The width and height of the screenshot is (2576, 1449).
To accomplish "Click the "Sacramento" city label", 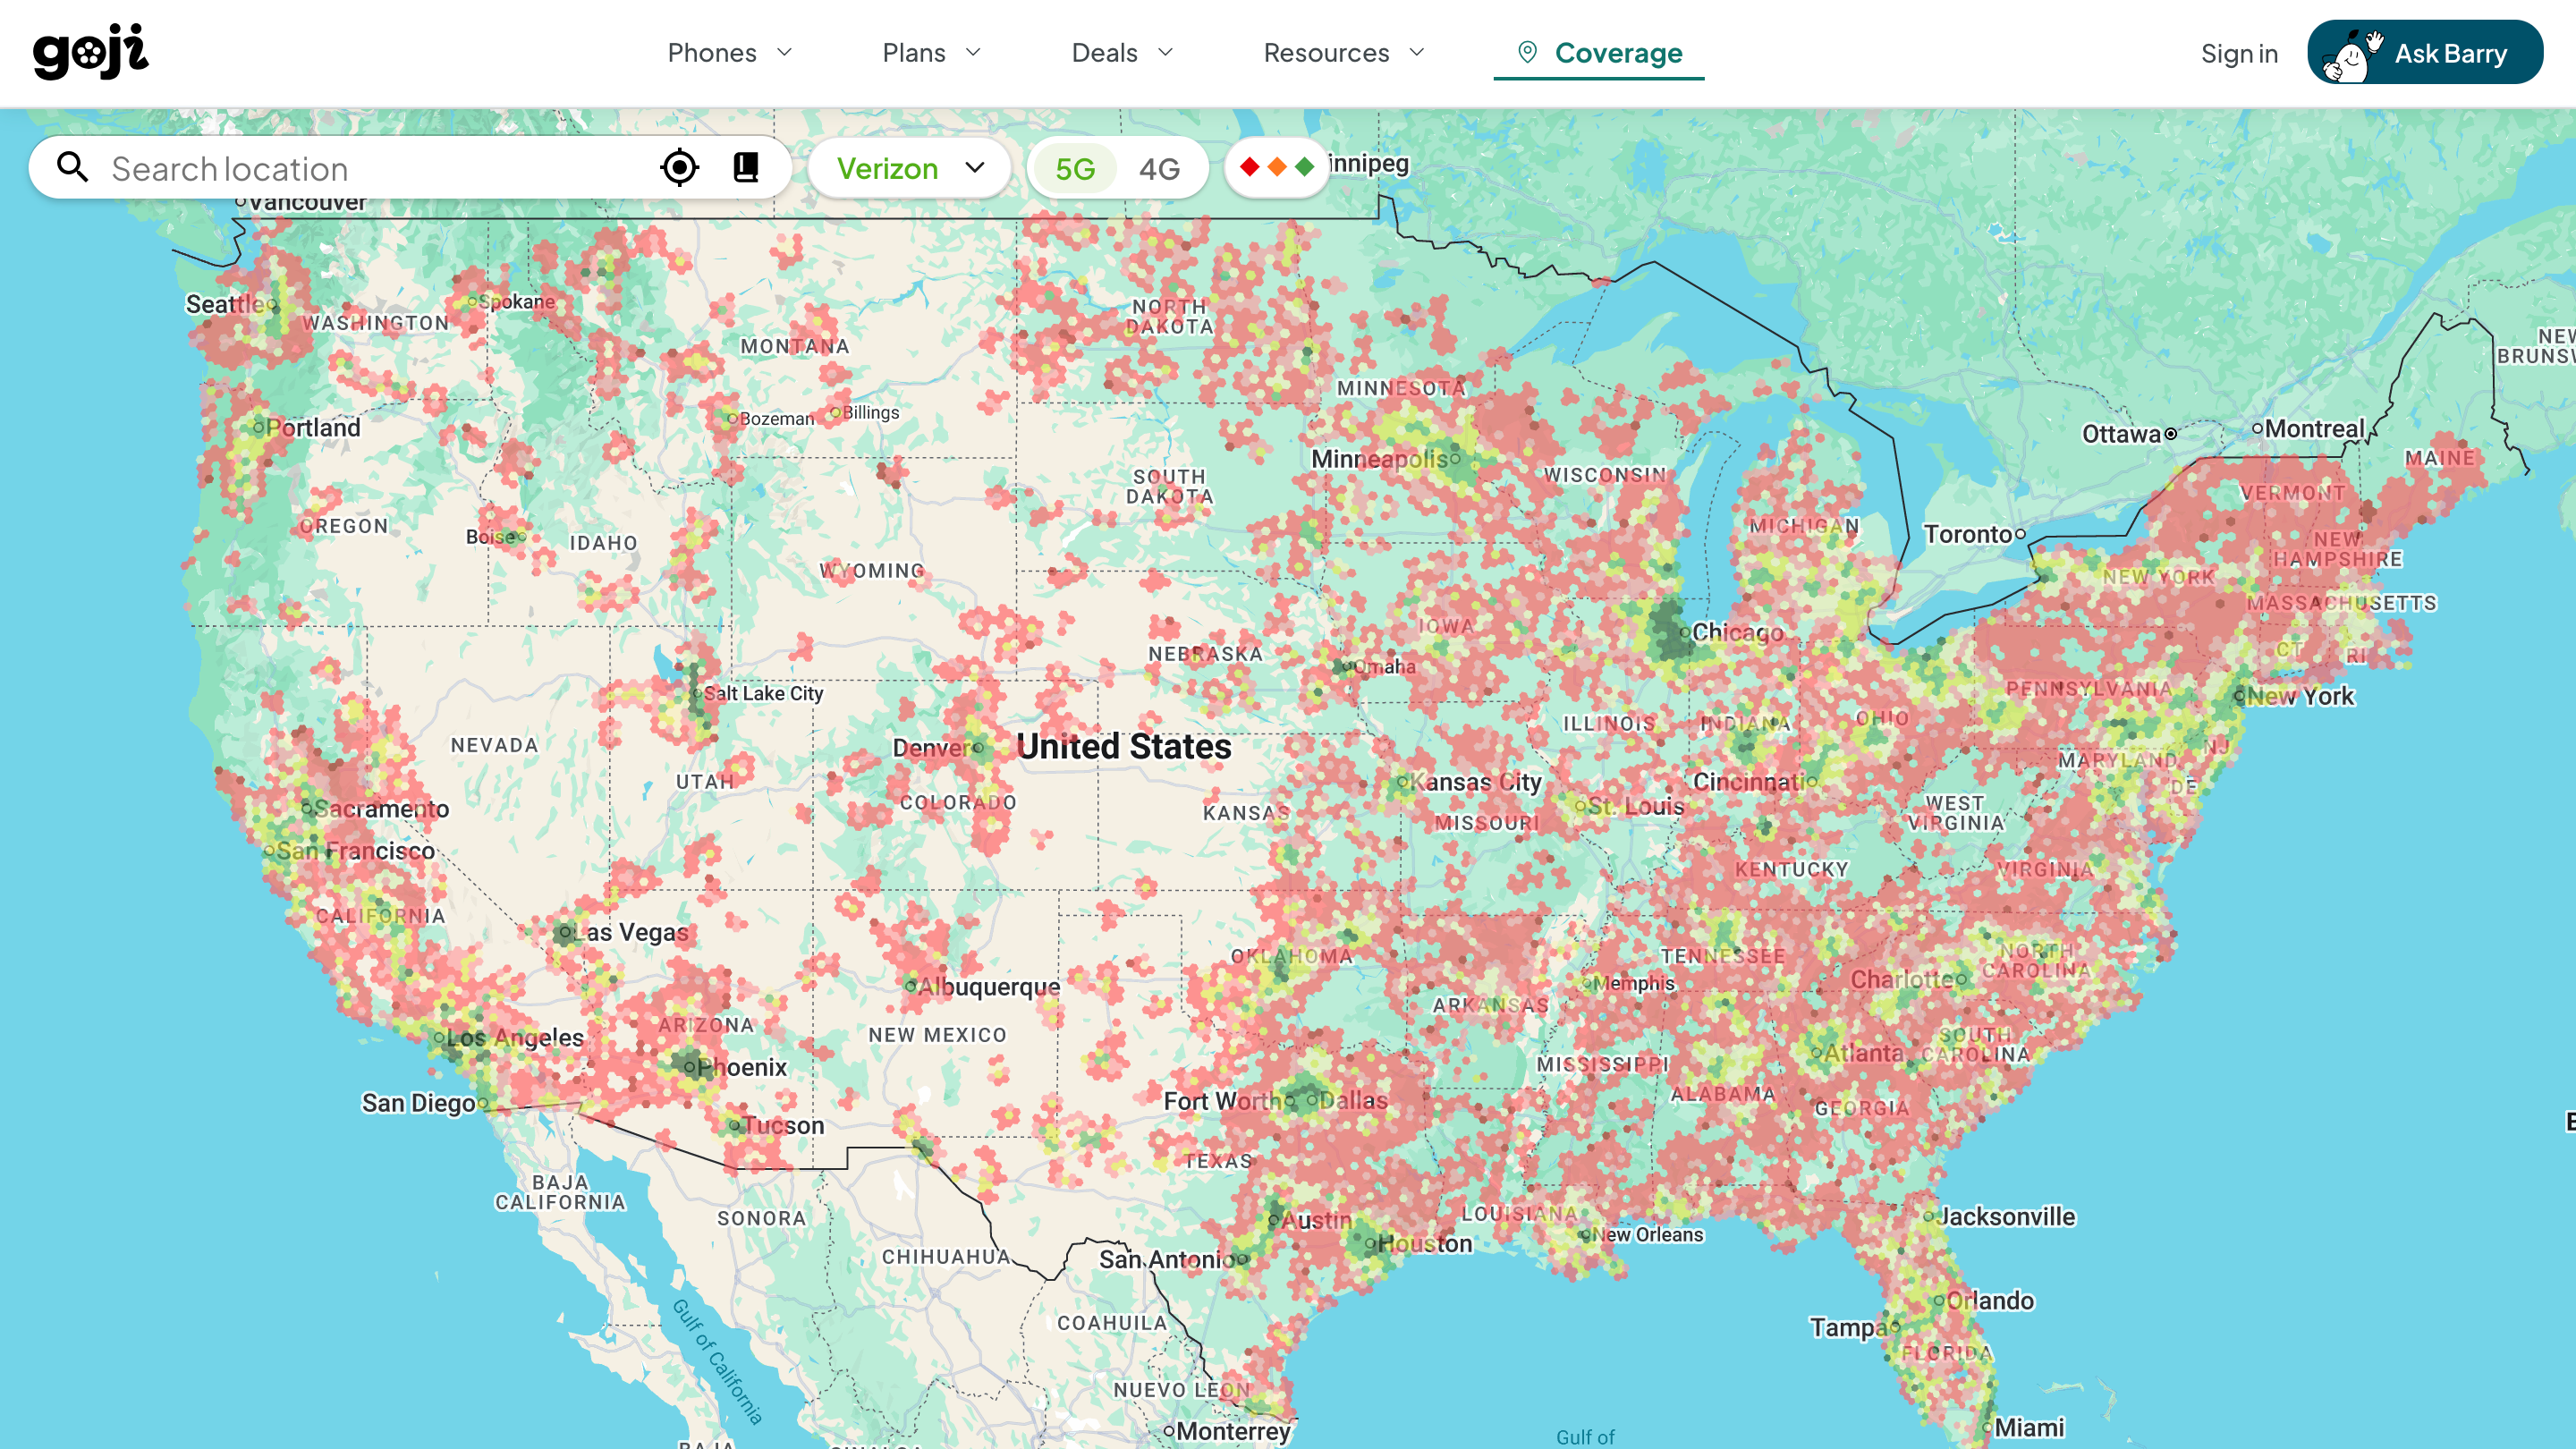I will point(382,809).
